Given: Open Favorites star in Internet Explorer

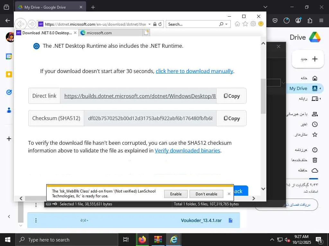Looking at the screenshot, I should coord(245,24).
